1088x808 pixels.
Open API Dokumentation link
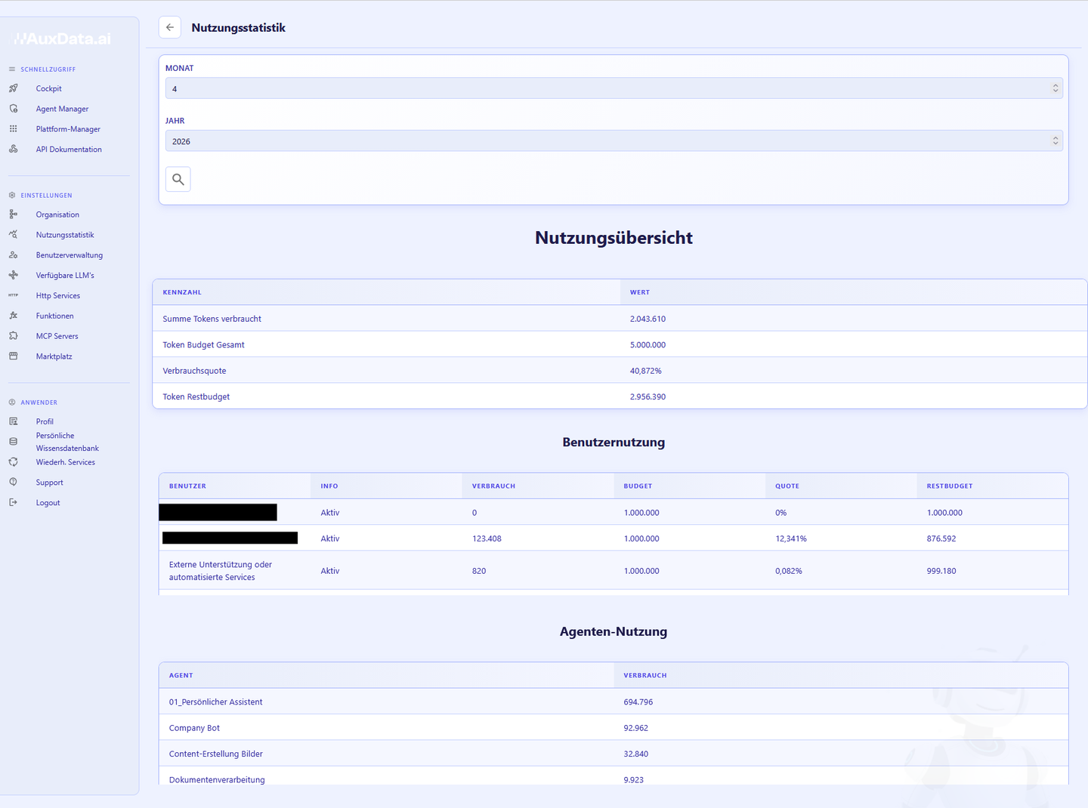pyautogui.click(x=69, y=150)
